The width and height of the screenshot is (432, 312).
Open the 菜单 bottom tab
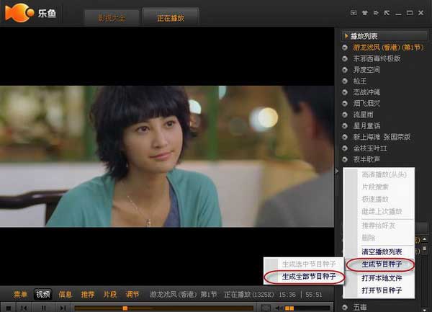pyautogui.click(x=21, y=295)
